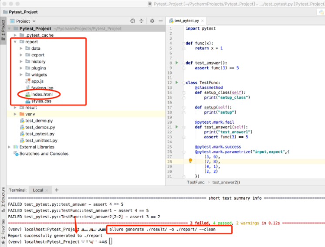The height and width of the screenshot is (247, 325).
Task: Switch to the test_pytest.py editor tab
Action: pos(186,21)
